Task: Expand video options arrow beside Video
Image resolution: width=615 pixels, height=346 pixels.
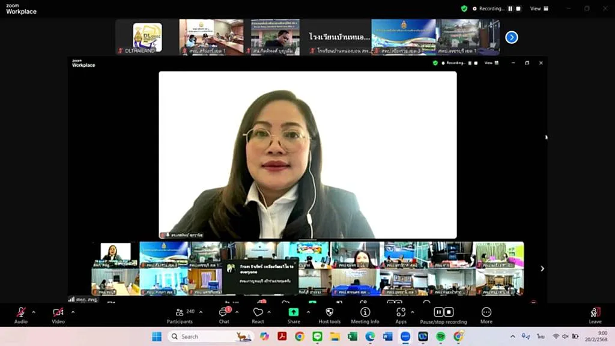Action: (73, 312)
